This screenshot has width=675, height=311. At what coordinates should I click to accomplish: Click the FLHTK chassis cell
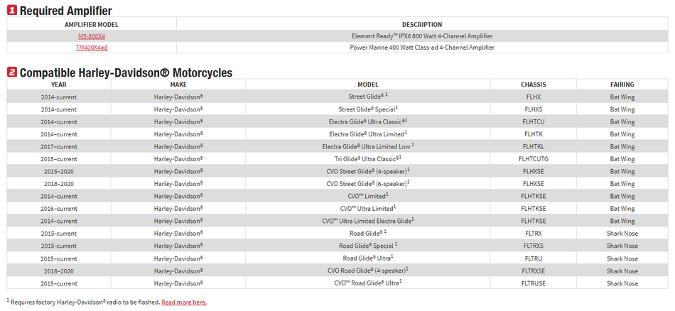[534, 134]
